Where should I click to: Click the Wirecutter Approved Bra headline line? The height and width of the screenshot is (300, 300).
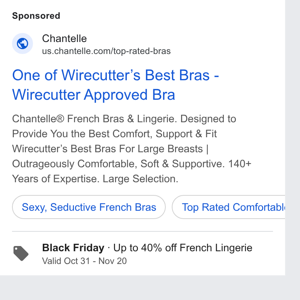(x=93, y=95)
